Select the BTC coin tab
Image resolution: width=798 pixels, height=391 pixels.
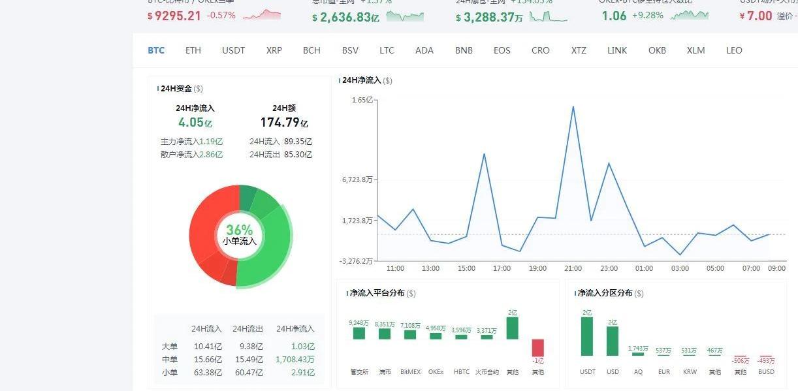(x=156, y=50)
